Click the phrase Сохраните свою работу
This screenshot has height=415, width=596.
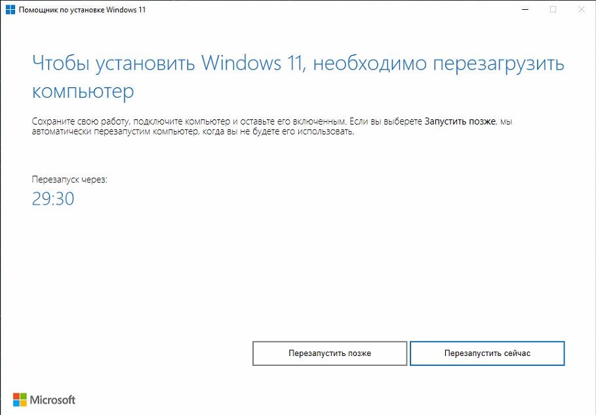point(81,121)
